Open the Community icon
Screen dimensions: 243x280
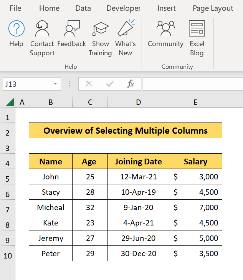[165, 29]
